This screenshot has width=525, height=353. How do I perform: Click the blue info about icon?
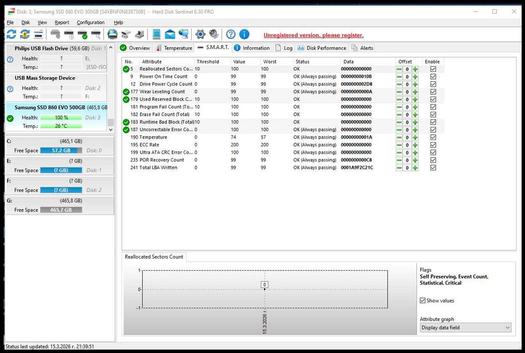tap(244, 35)
